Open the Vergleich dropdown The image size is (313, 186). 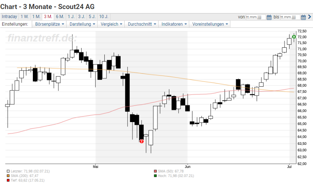coord(111,24)
